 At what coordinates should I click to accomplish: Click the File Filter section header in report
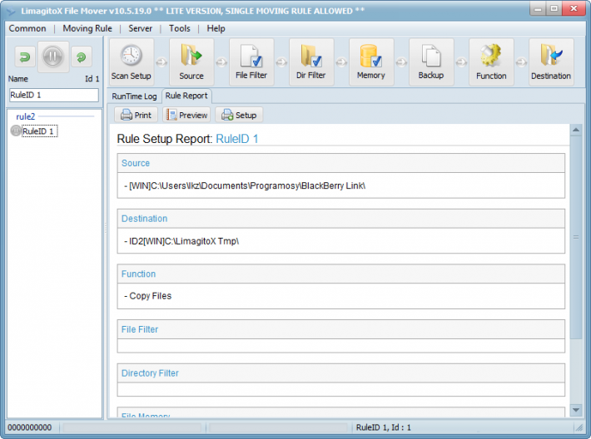click(340, 329)
